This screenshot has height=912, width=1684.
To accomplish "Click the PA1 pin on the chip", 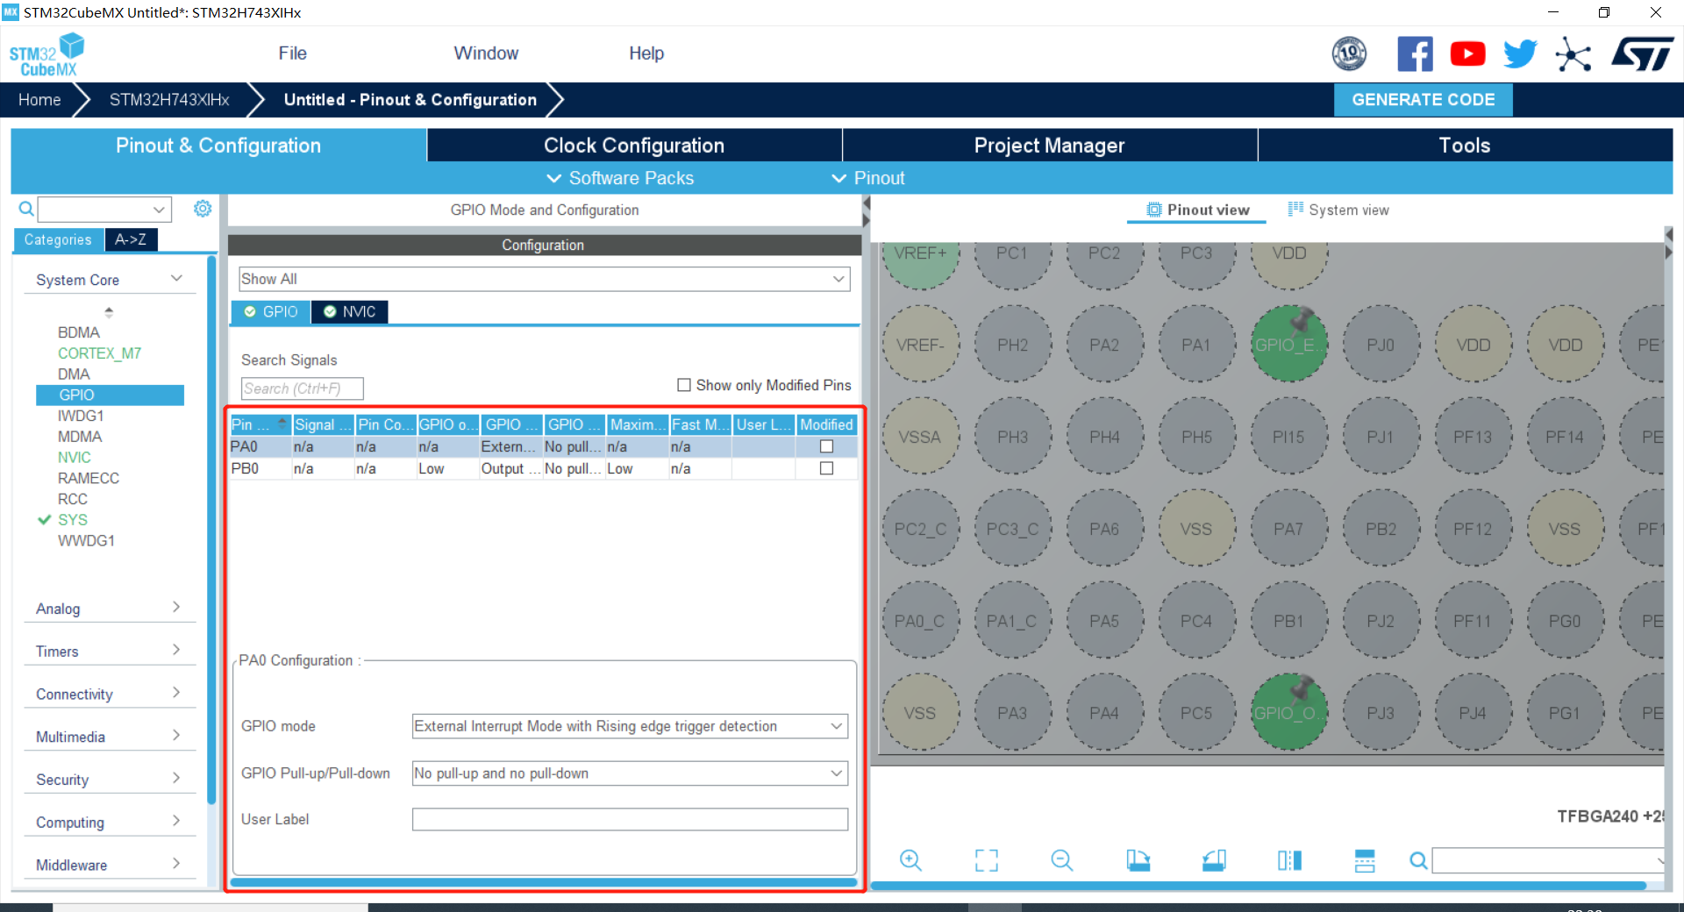I will coord(1196,344).
